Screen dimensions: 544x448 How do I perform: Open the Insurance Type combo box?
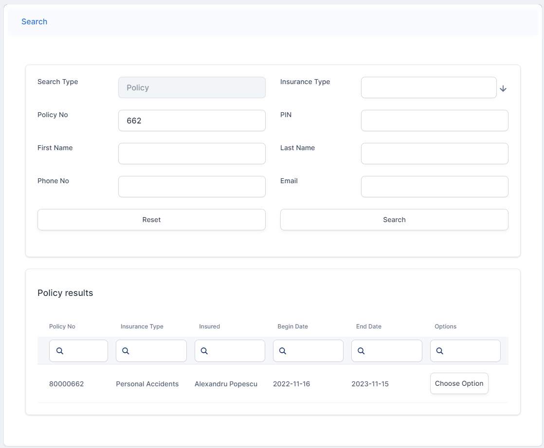[428, 87]
